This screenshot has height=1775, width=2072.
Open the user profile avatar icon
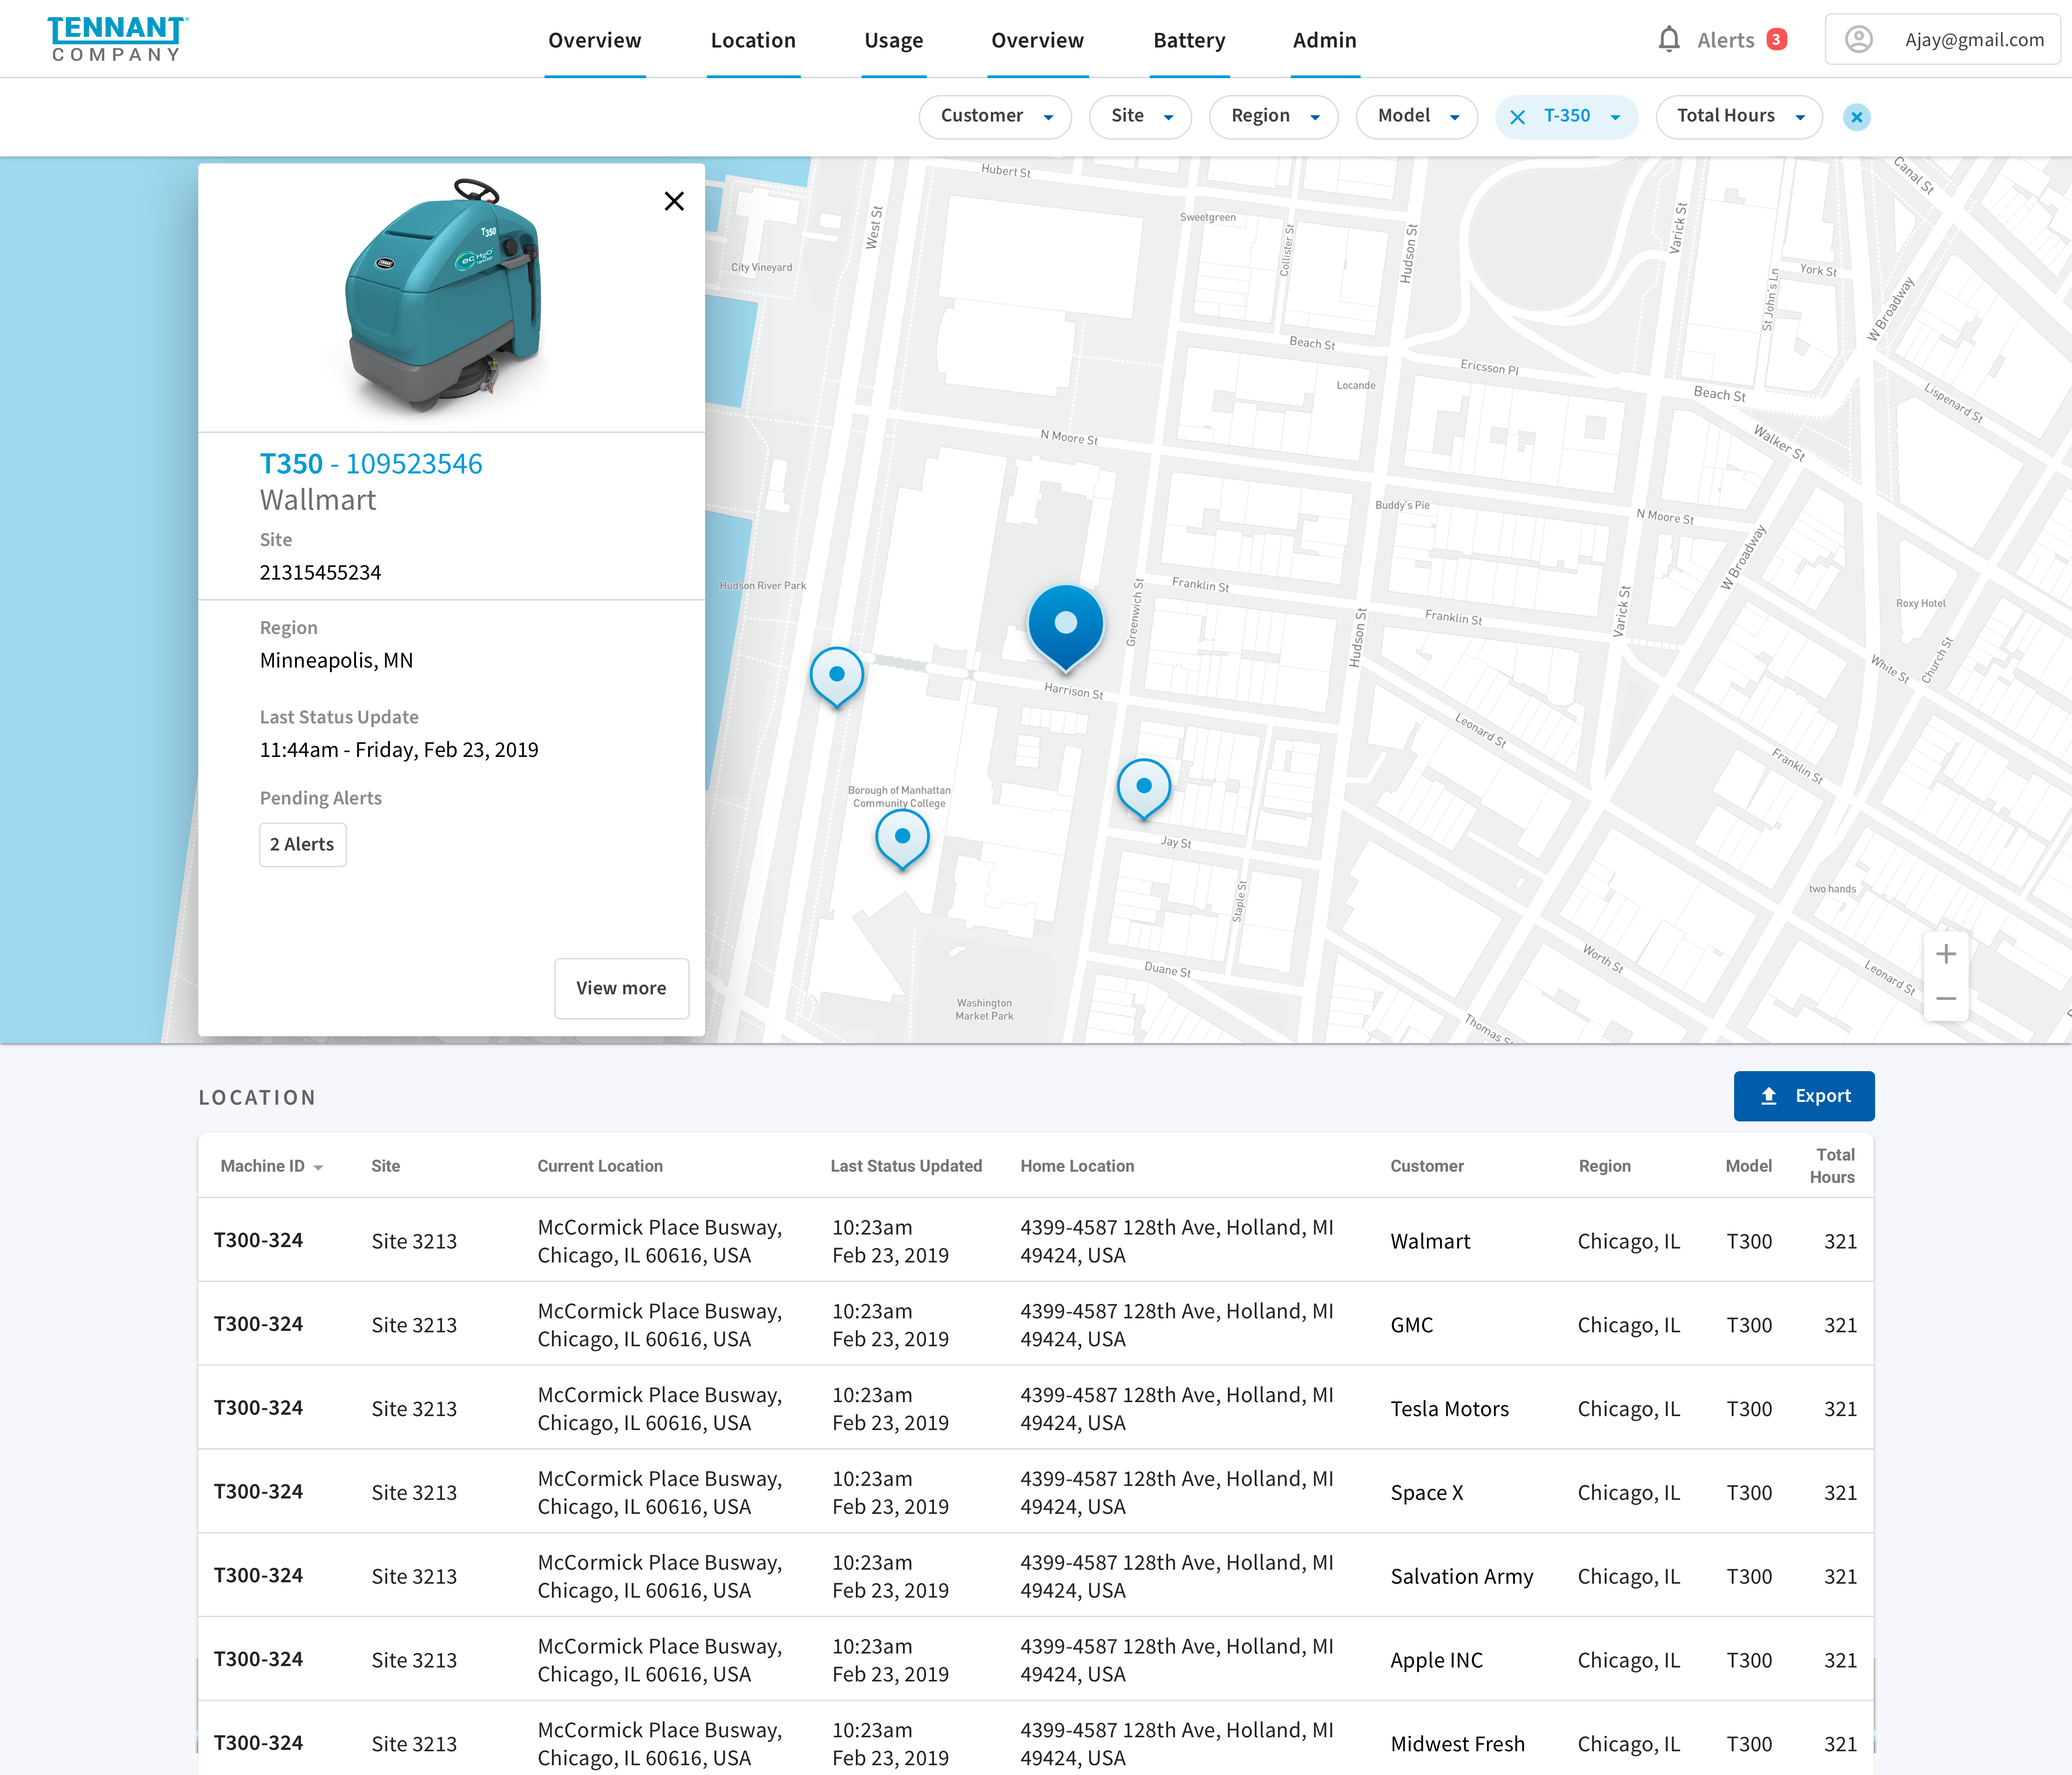(1858, 40)
